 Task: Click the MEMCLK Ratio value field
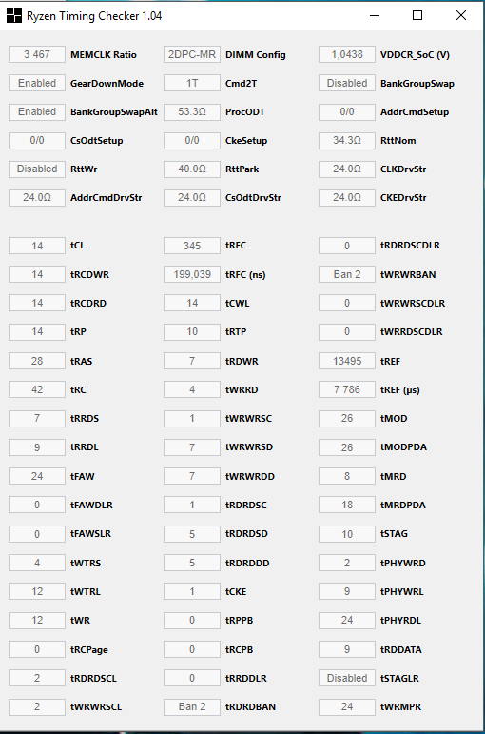tap(37, 55)
